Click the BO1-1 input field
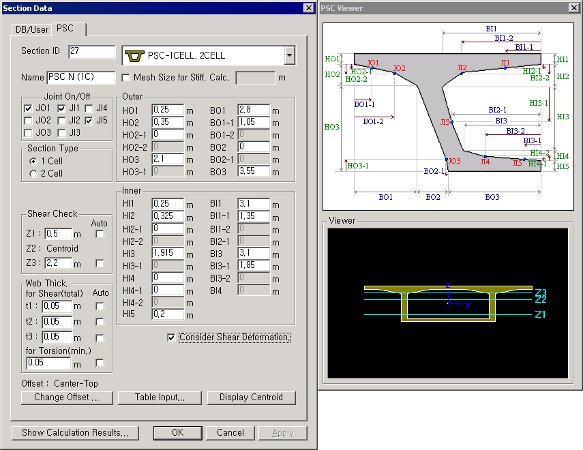The image size is (583, 450). click(254, 122)
